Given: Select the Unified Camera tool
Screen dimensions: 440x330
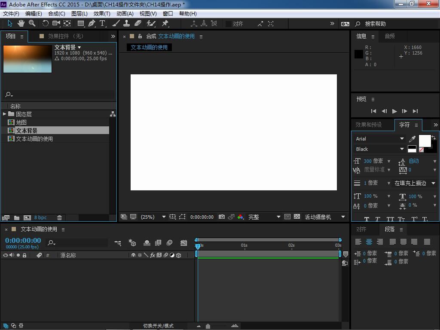Looking at the screenshot, I should point(56,24).
